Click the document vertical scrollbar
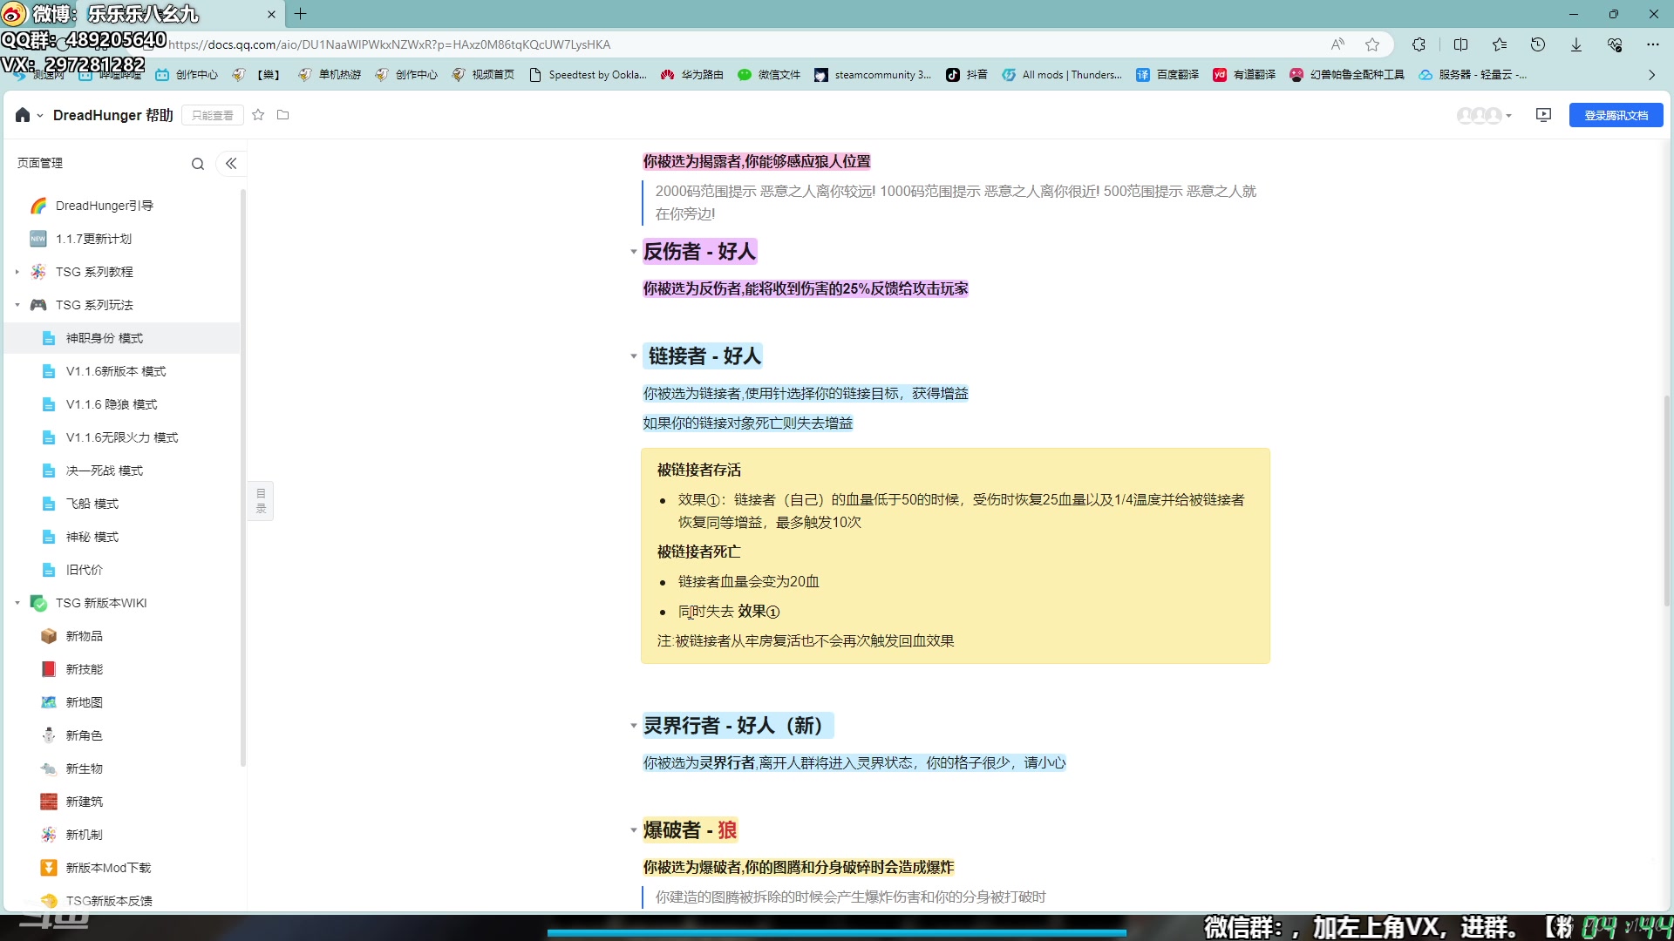This screenshot has height=941, width=1674. click(x=1667, y=501)
